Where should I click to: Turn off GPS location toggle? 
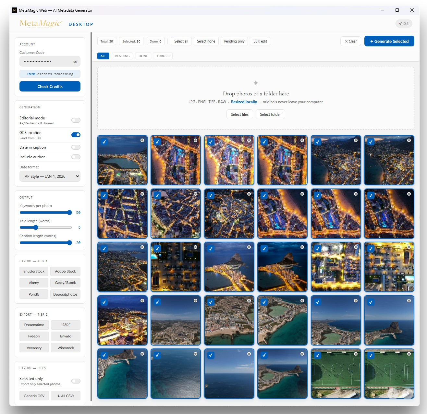(76, 135)
